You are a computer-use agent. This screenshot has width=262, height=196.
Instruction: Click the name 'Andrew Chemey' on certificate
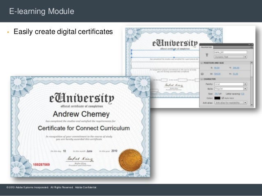pos(81,114)
